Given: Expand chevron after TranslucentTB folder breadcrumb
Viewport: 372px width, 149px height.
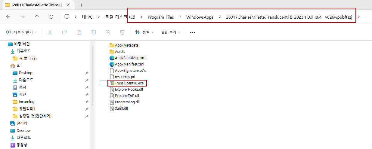Looking at the screenshot, I should click(x=358, y=17).
